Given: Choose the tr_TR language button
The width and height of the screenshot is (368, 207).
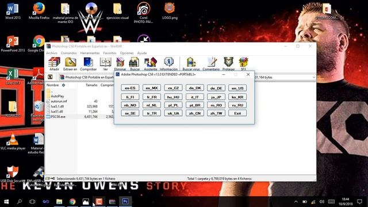Looking at the screenshot, I should tap(152, 113).
